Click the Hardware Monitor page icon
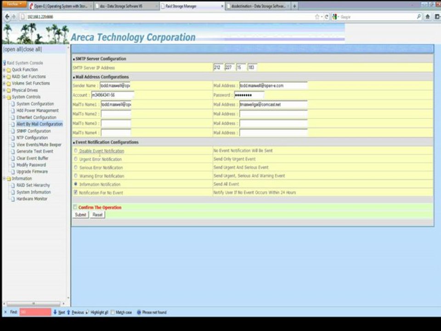The height and width of the screenshot is (331, 441). coord(13,199)
